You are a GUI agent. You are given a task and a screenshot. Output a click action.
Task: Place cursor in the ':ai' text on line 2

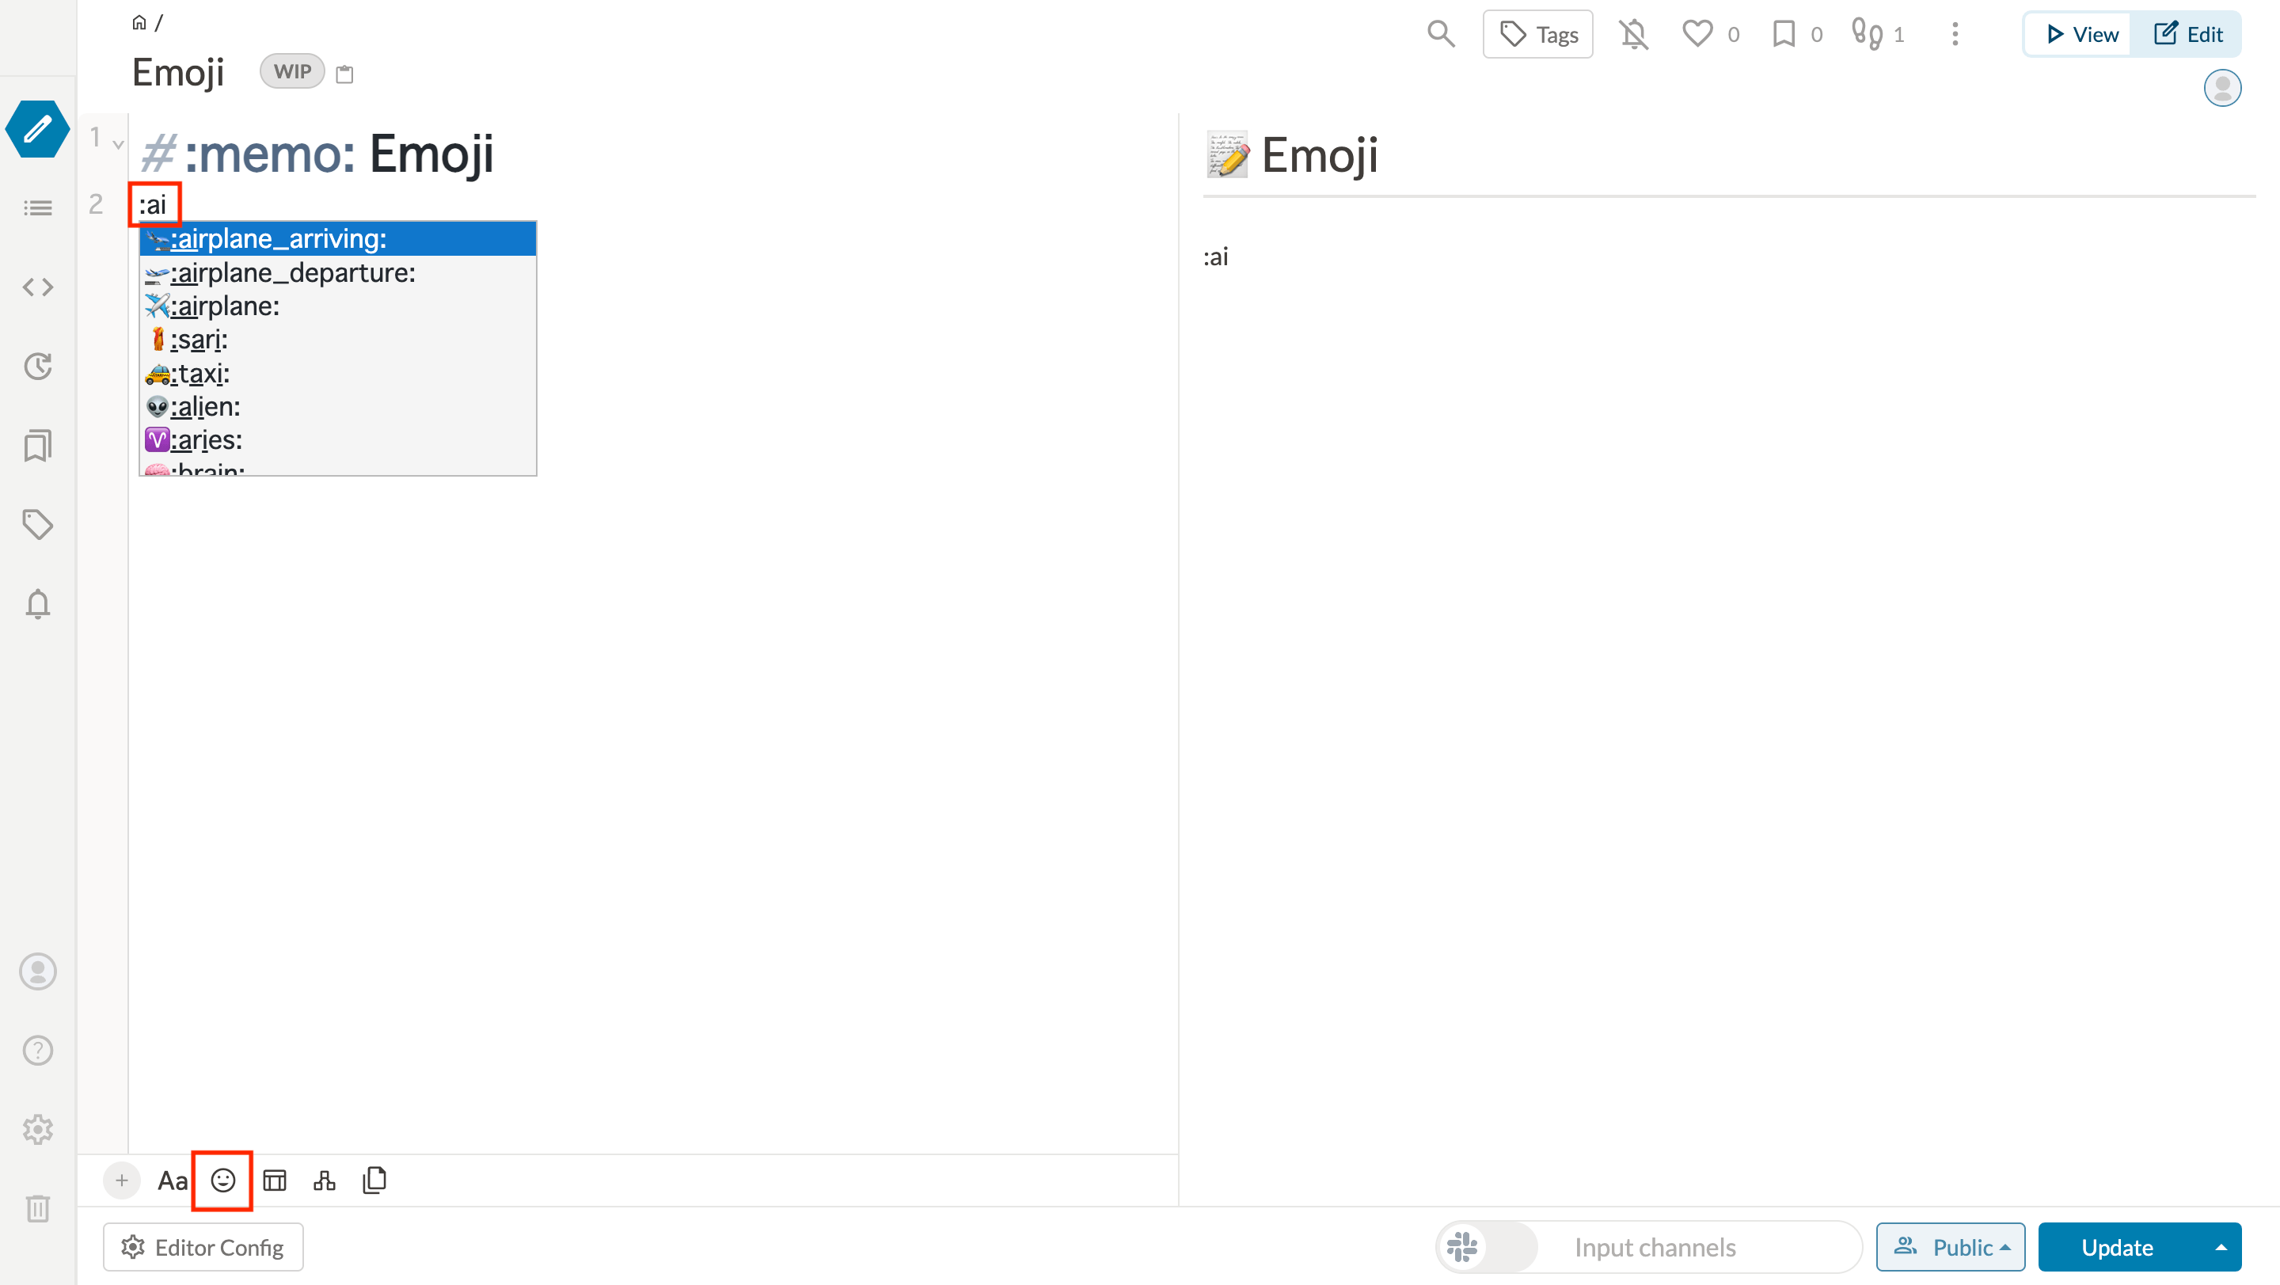pos(153,205)
